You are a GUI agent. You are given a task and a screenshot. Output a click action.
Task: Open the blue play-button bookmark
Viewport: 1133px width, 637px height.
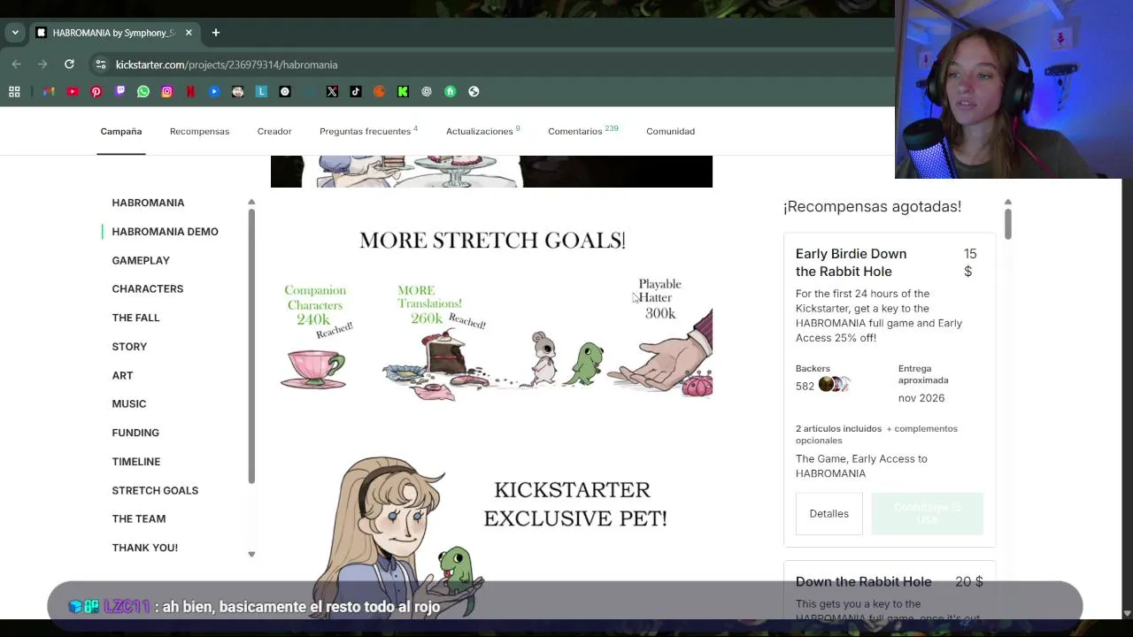(214, 91)
